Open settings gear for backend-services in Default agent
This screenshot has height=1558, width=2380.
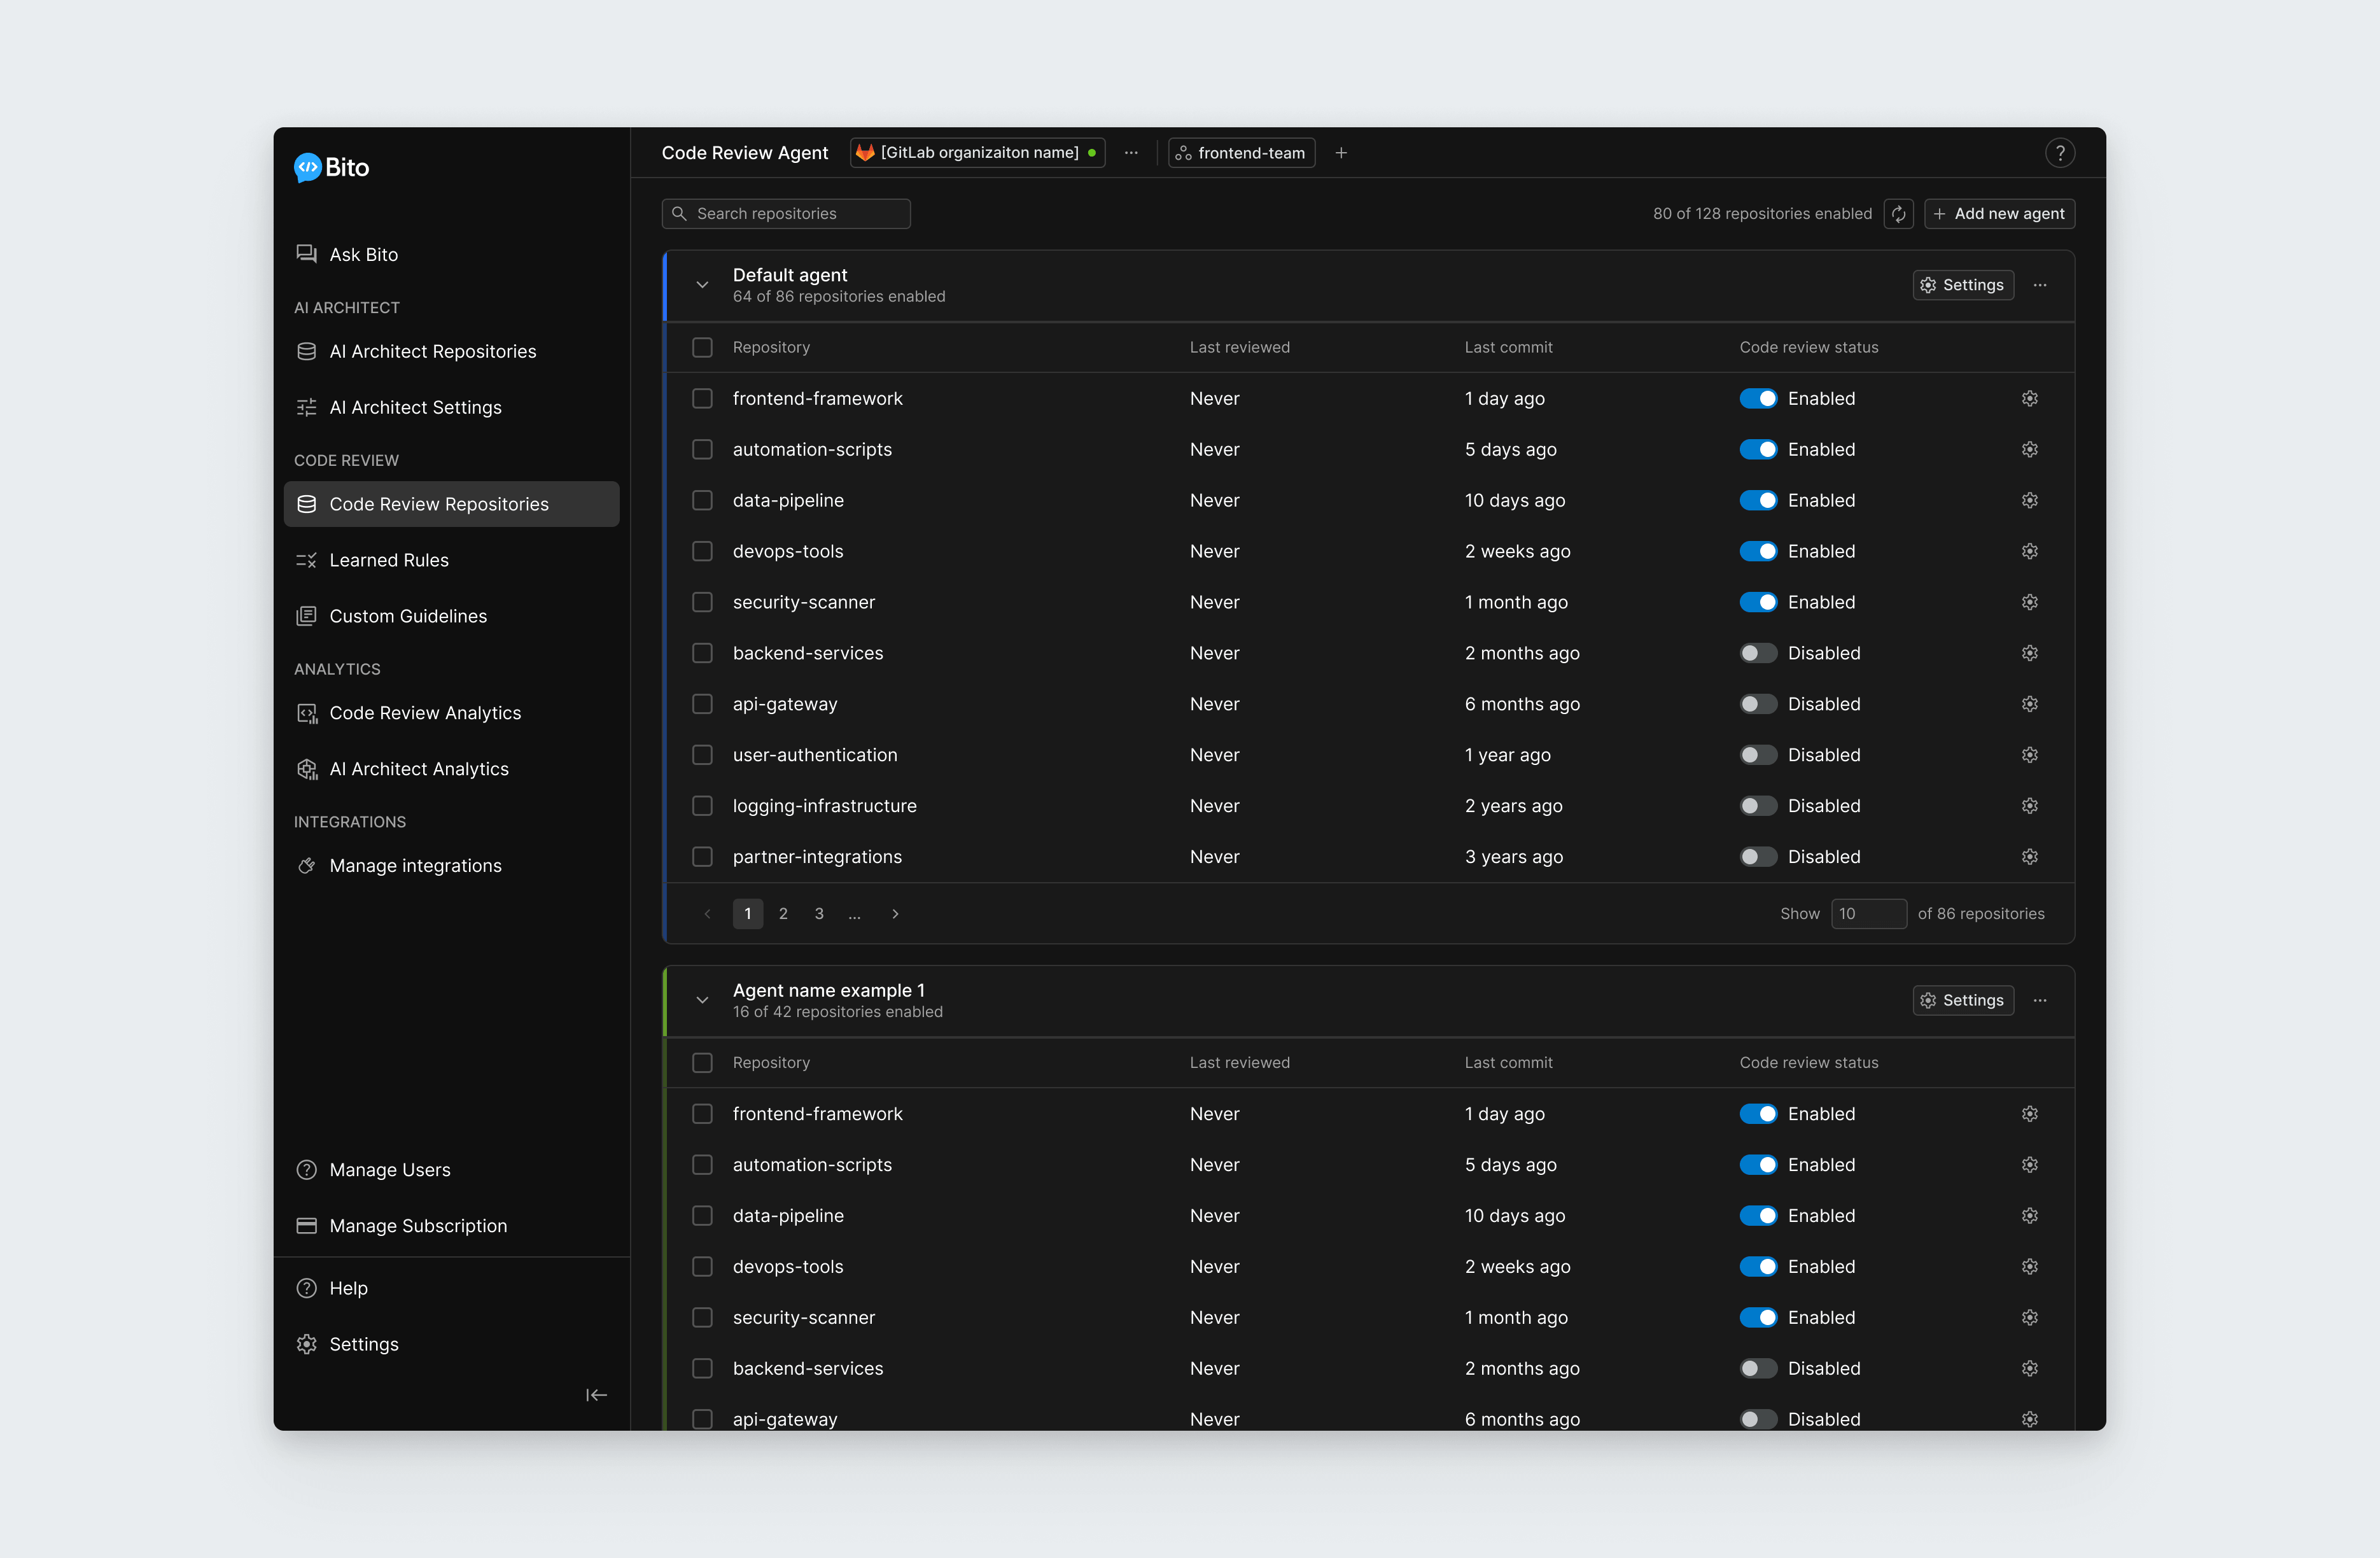pos(2029,653)
